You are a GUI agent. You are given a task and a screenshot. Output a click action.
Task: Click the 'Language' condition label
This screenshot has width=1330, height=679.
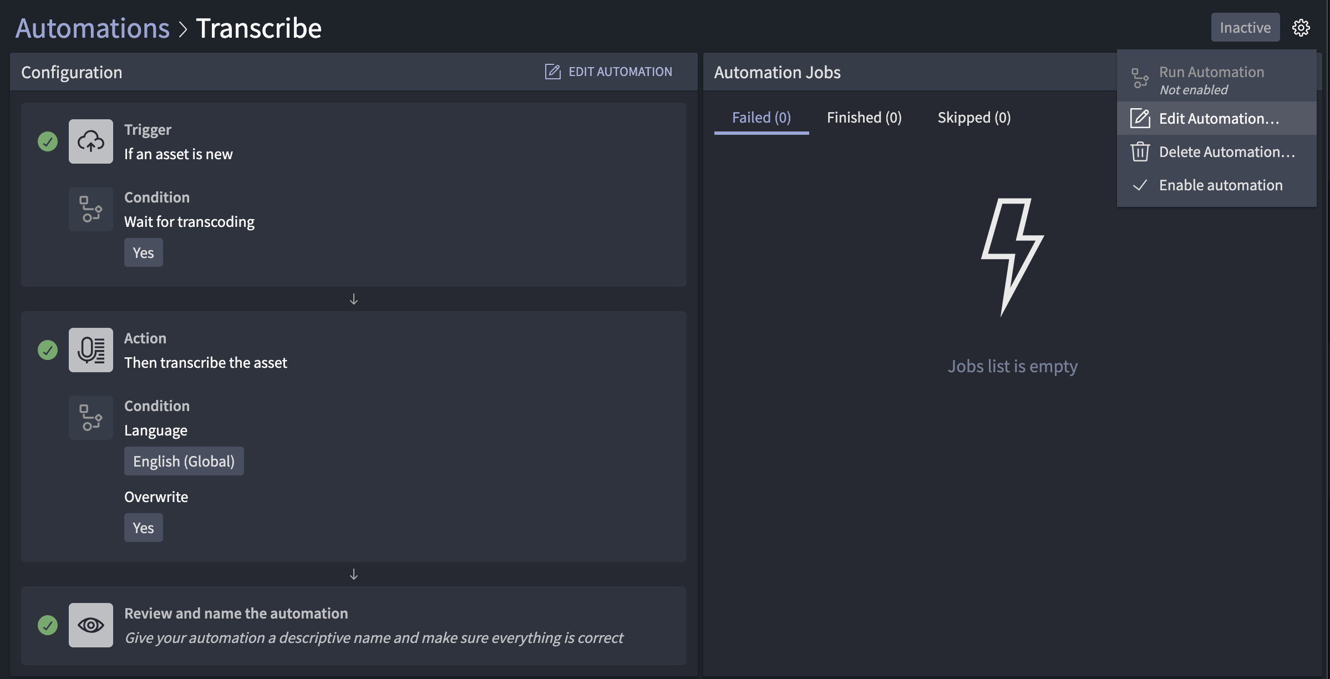pyautogui.click(x=156, y=430)
